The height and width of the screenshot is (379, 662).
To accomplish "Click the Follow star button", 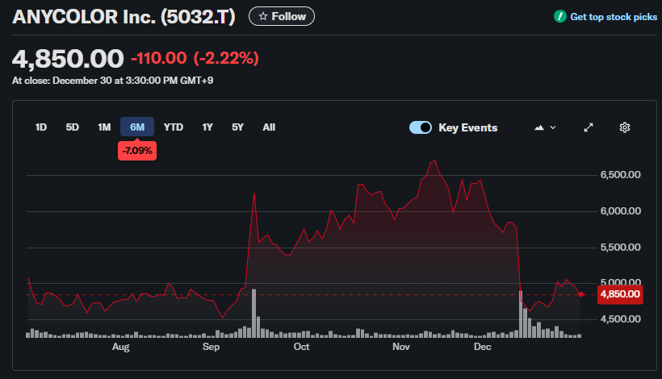I will coord(282,16).
